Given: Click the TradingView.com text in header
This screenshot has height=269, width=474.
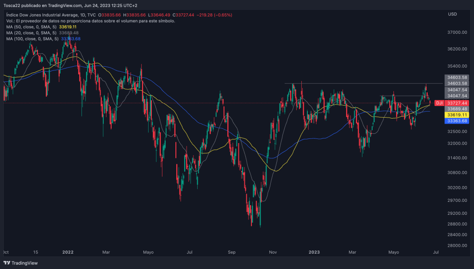Looking at the screenshot, I should point(64,6).
